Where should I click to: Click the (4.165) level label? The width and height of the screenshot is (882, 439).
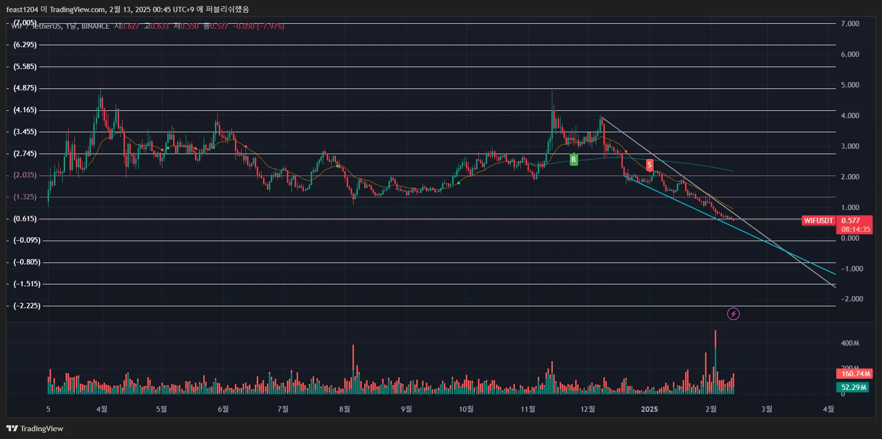click(25, 110)
